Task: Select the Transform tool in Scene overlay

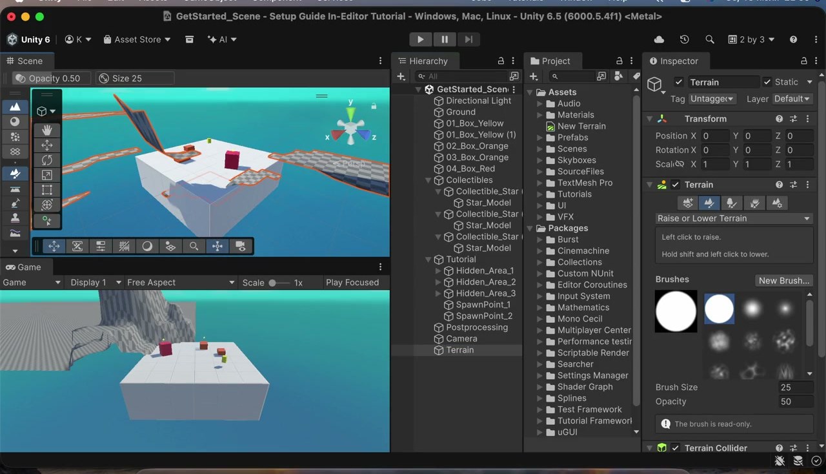Action: tap(47, 204)
